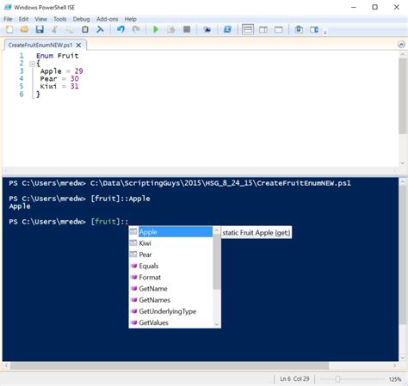Show the Command Add-on toolbar icon
This screenshot has width=408, height=386.
click(314, 29)
